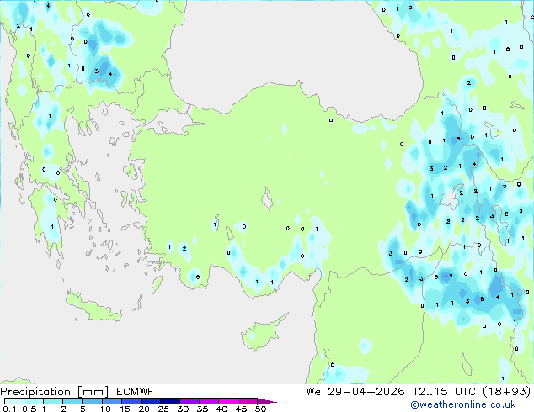Click the '15' legend scale label
The width and height of the screenshot is (534, 412).
click(125, 409)
